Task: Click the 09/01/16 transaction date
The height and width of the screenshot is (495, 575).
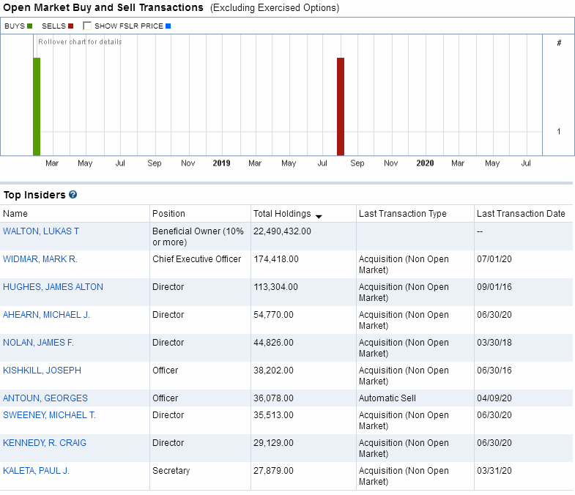Action: coord(494,287)
